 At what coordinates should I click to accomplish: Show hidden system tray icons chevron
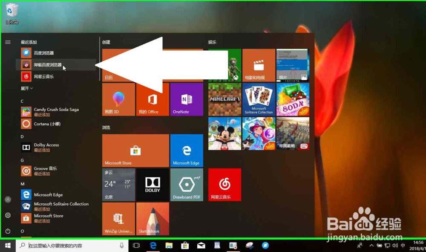(x=371, y=246)
